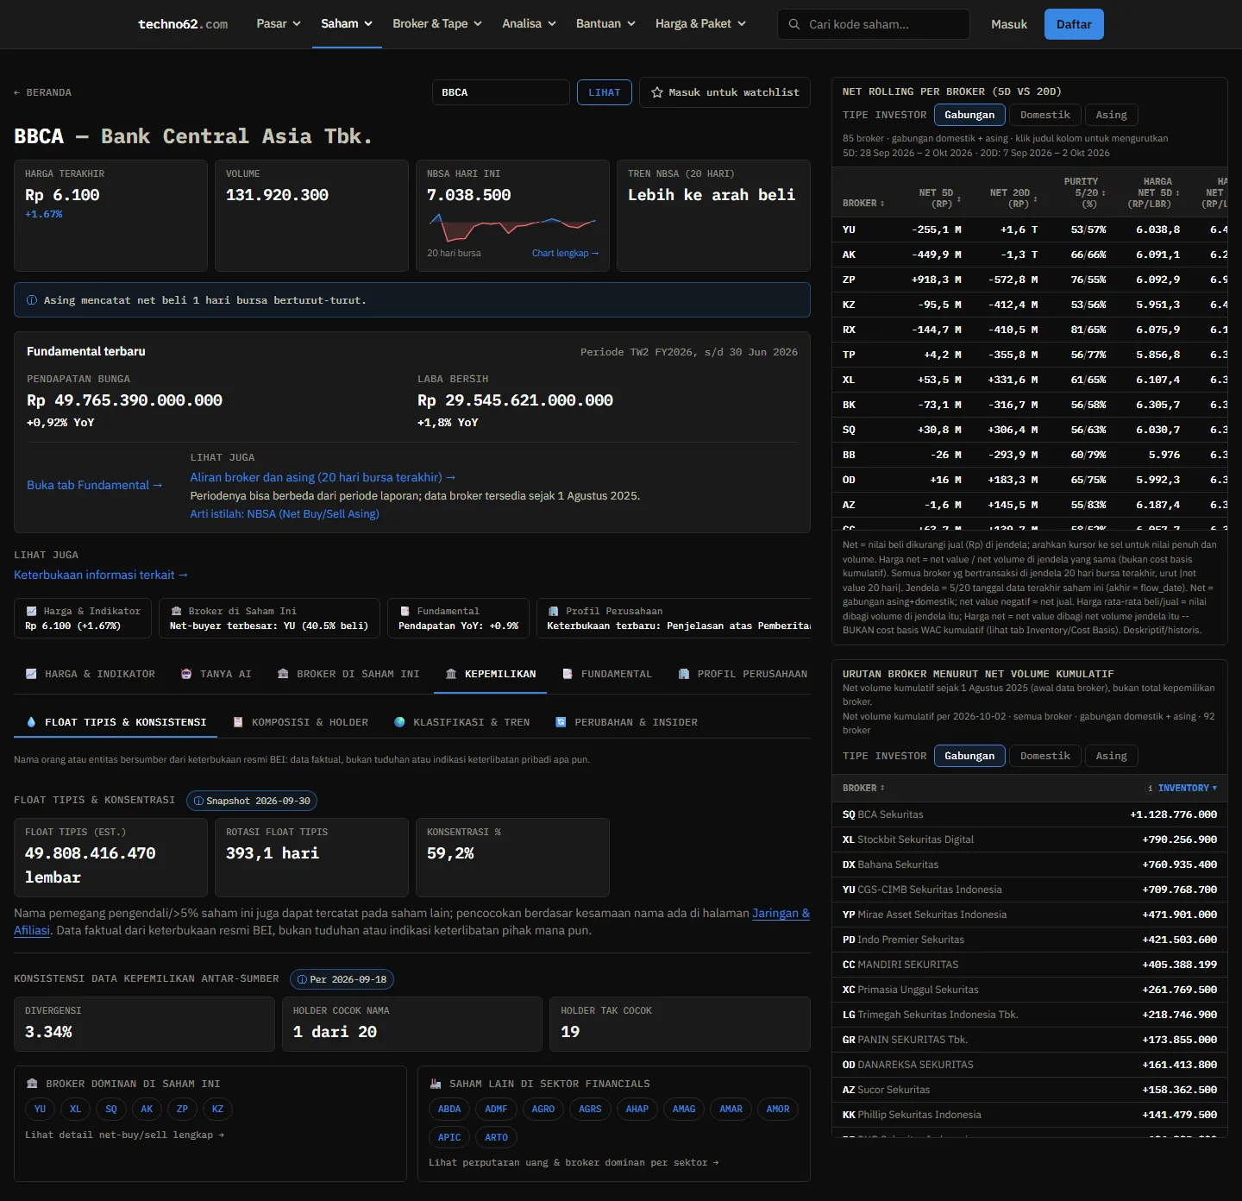Click the Kepemilikan tab bank icon
The height and width of the screenshot is (1201, 1242).
(x=451, y=674)
